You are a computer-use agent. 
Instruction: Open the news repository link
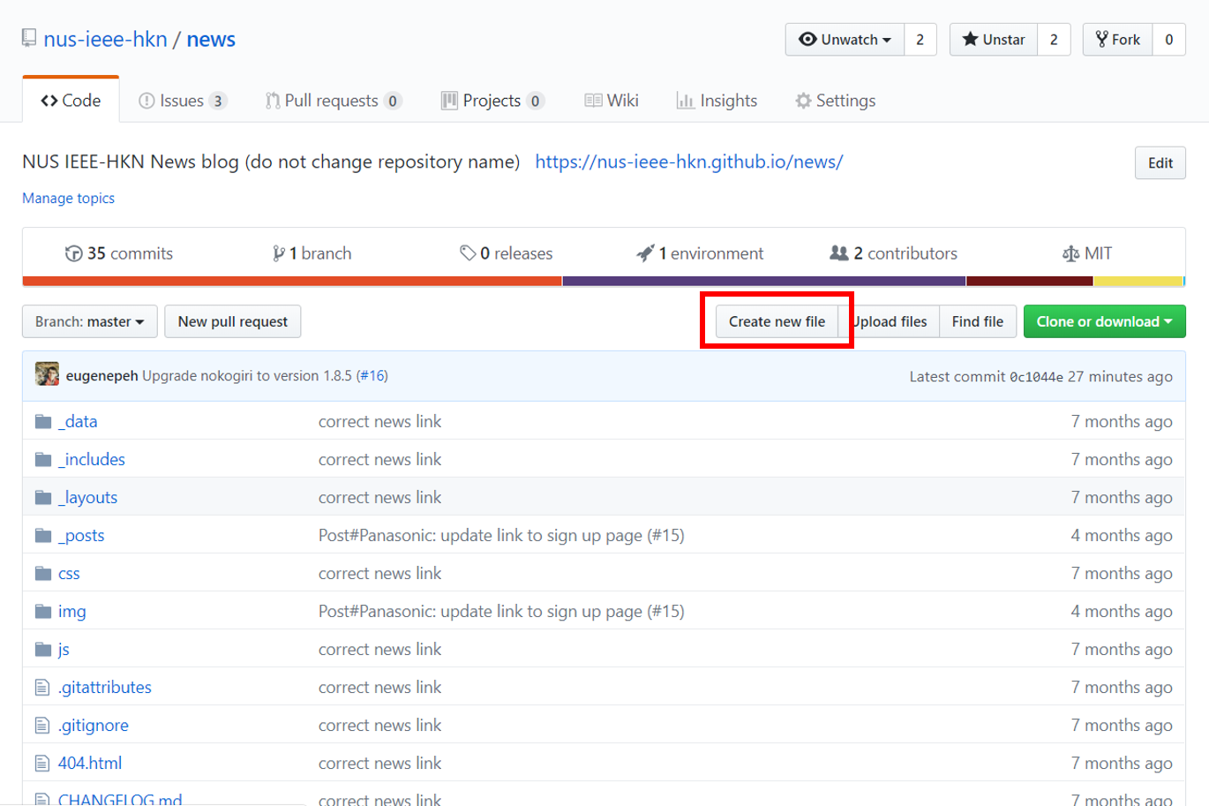point(211,40)
